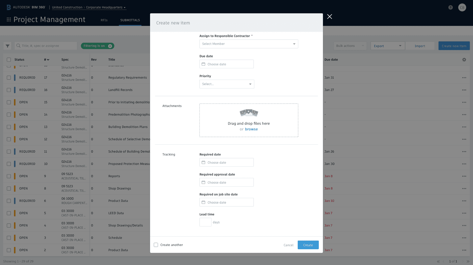Check the row 9 Reports checkbox
Screen dimensions: 473x265
pos(9,176)
